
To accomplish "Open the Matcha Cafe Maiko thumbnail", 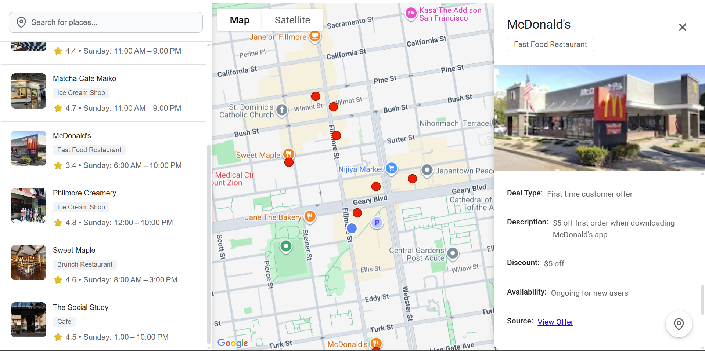I will click(29, 91).
